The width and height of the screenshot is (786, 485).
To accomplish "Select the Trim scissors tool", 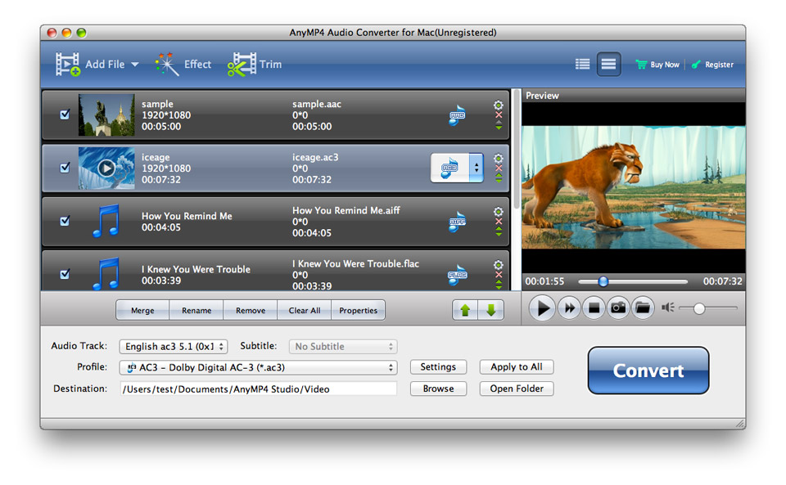I will click(242, 64).
